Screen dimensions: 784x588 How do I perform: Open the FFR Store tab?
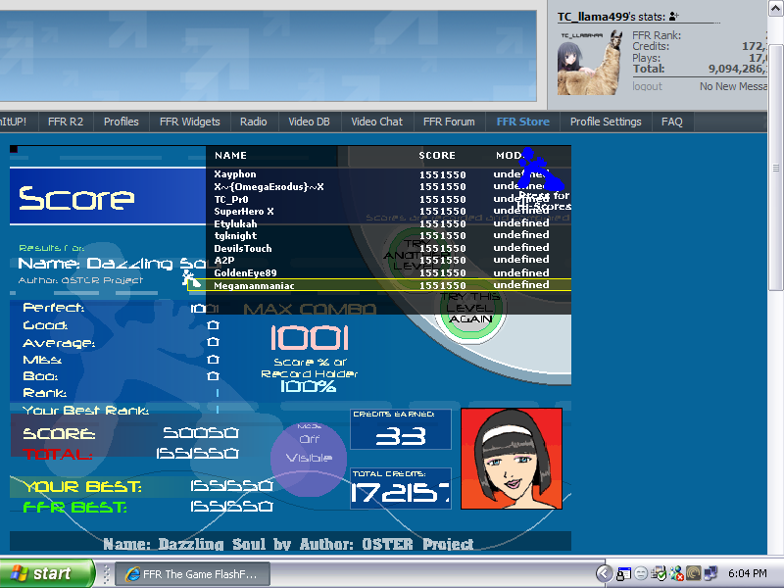coord(522,122)
